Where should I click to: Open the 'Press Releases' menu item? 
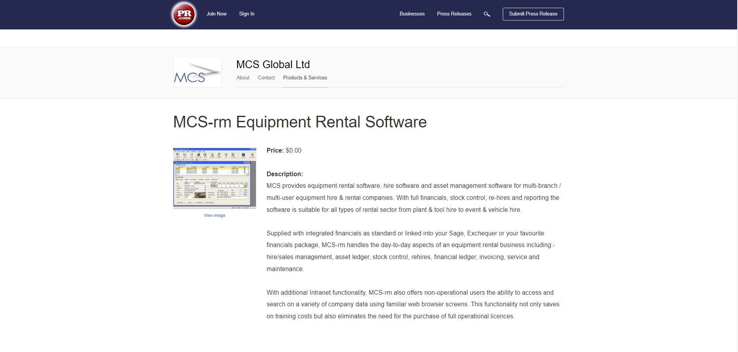(454, 14)
